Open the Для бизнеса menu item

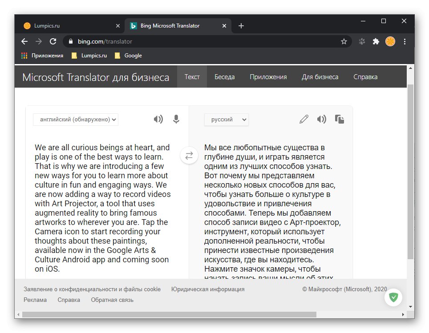click(x=320, y=77)
